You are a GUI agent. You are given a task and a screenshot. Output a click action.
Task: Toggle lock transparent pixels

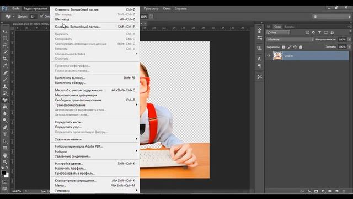[284, 47]
